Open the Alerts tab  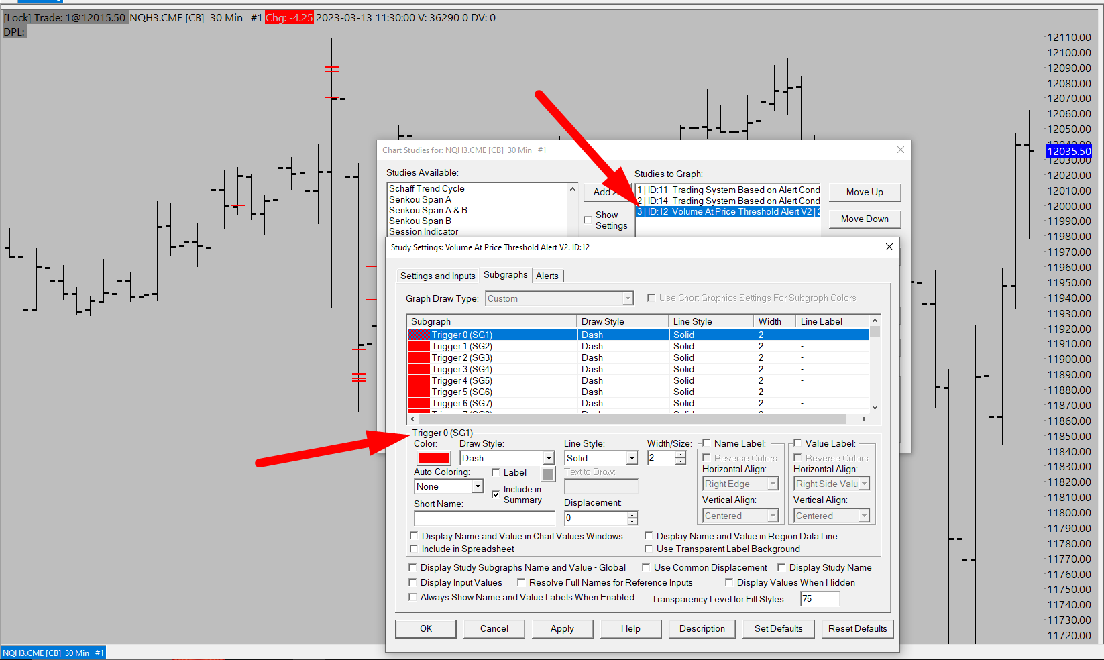click(x=547, y=276)
